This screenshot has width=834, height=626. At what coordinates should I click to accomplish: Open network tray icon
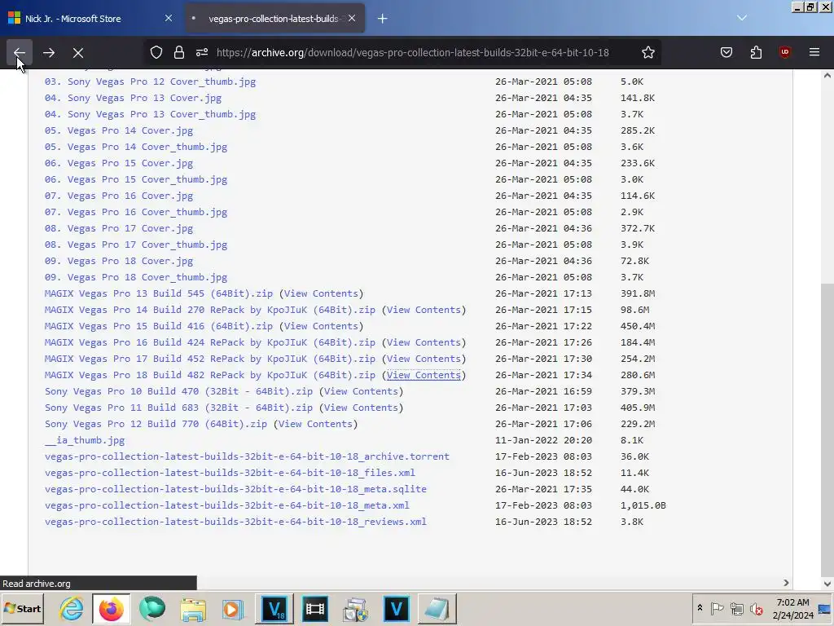736,608
